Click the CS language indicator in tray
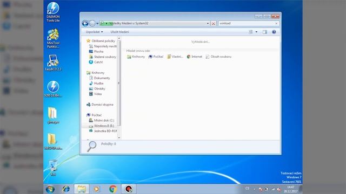Screen dimensions: 346x194 tap(247, 189)
